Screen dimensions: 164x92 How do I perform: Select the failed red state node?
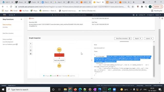59,55
